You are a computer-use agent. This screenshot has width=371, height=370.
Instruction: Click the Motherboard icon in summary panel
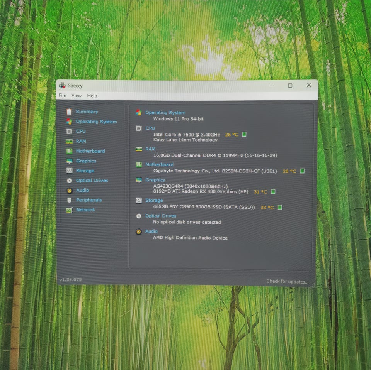139,164
